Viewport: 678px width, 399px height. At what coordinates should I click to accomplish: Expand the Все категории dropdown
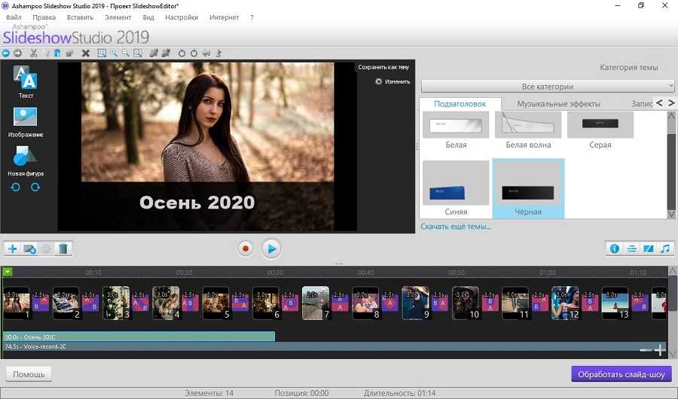(x=547, y=87)
